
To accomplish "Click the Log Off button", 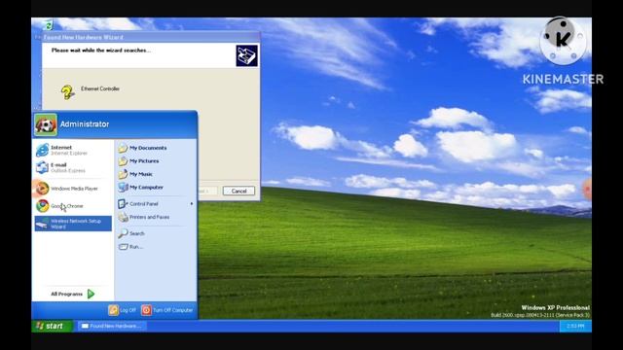I will (x=122, y=310).
